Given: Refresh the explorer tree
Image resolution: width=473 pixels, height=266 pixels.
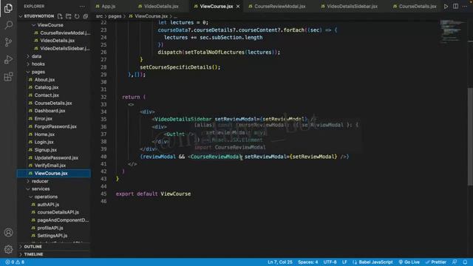Looking at the screenshot, I should (77, 16).
